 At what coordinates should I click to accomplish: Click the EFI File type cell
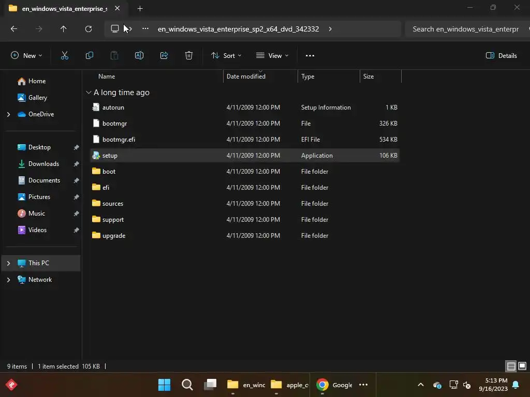311,140
